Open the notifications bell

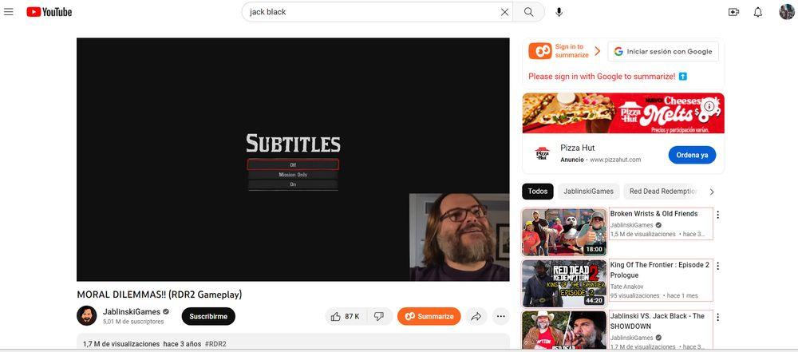pyautogui.click(x=758, y=12)
